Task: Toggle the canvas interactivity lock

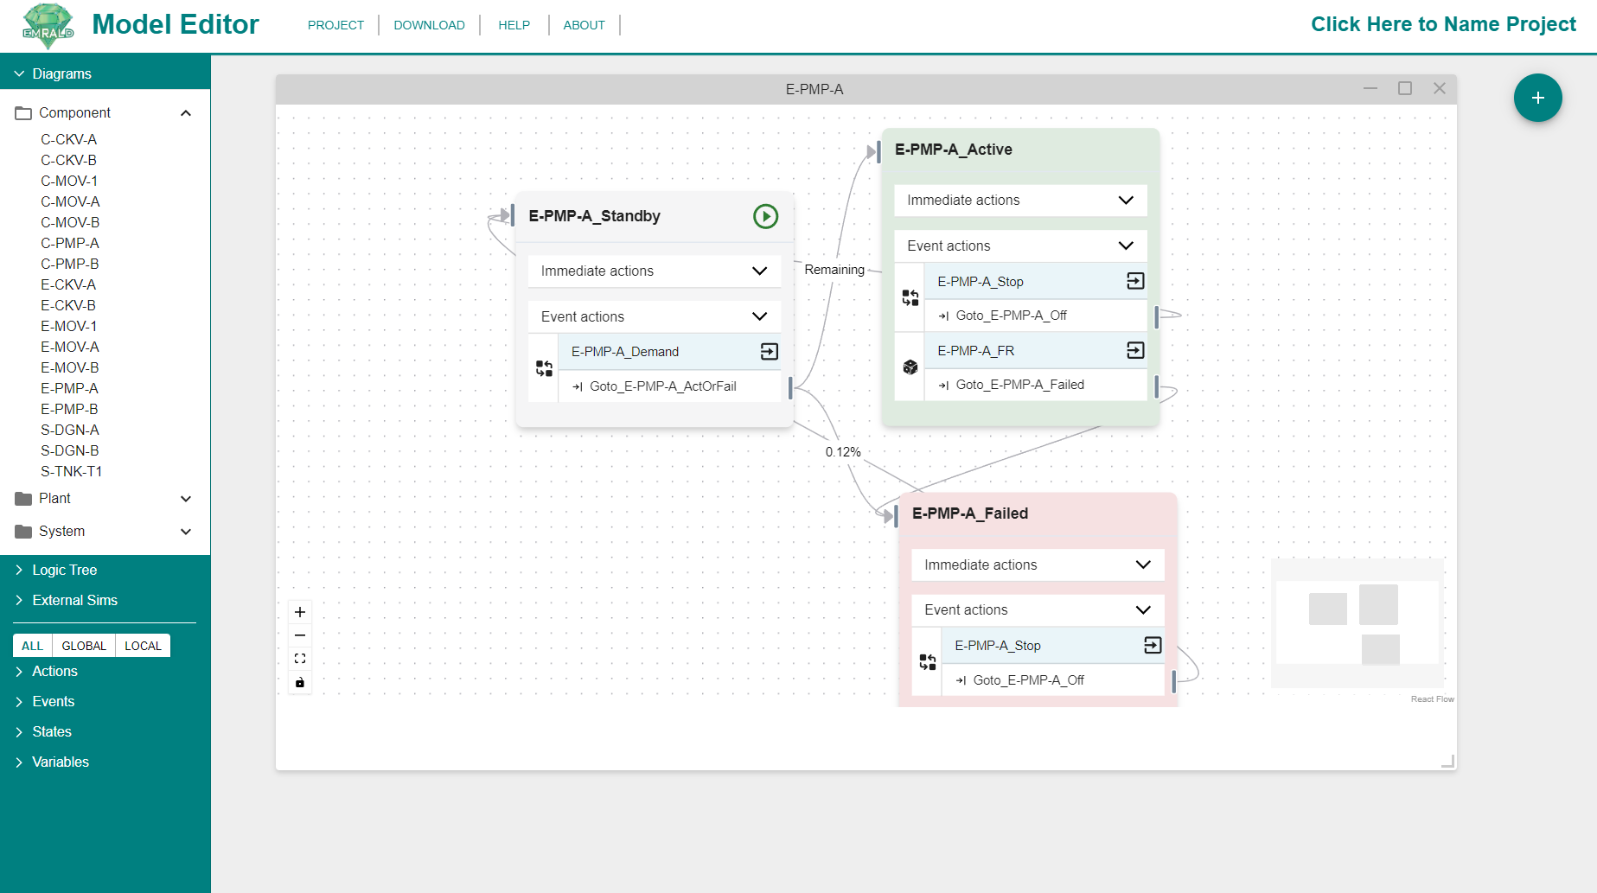Action: coord(300,682)
